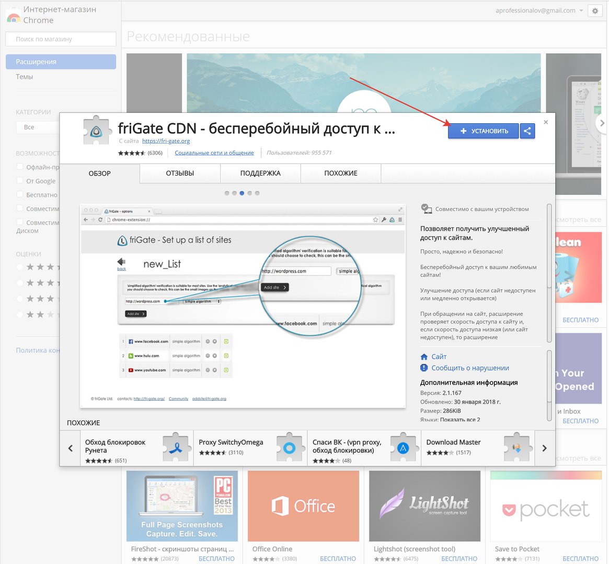Open Proxy SwitchyOmega extension icon
This screenshot has height=564, width=609.
(x=291, y=447)
